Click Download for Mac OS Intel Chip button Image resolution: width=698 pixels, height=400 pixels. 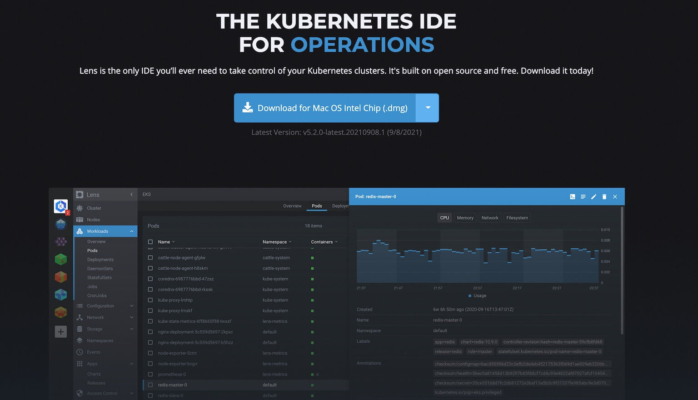[325, 108]
